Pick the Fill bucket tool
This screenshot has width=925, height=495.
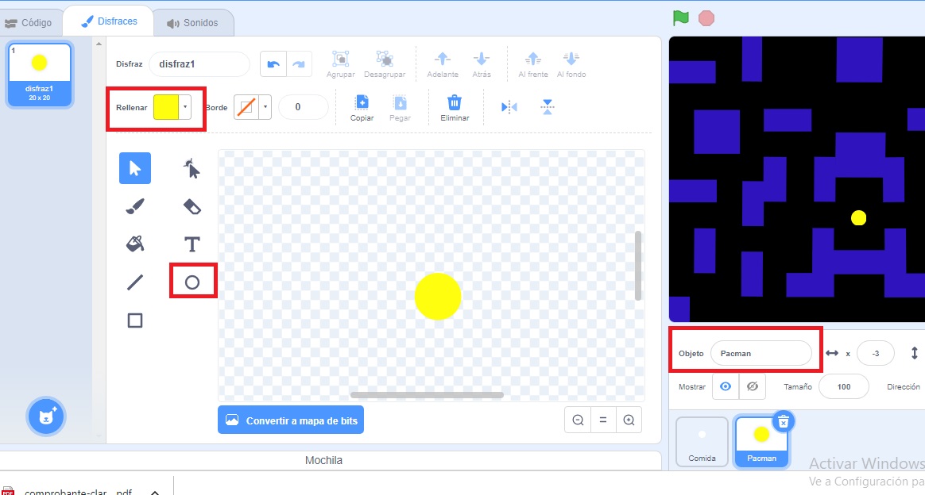click(x=134, y=244)
